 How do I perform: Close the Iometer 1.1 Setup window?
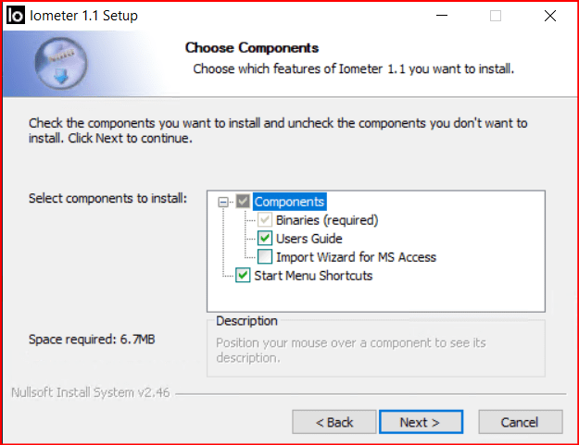pyautogui.click(x=548, y=16)
